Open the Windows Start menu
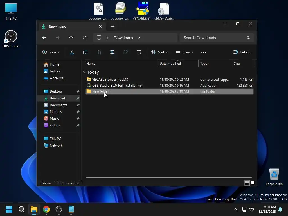 [x=9, y=209]
